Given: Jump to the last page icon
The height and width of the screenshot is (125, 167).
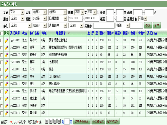Looking at the screenshot, I should coord(59,121).
